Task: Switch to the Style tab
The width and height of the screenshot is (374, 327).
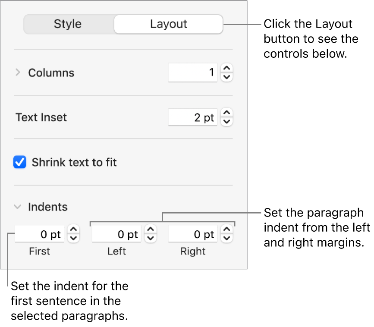Action: pyautogui.click(x=68, y=25)
